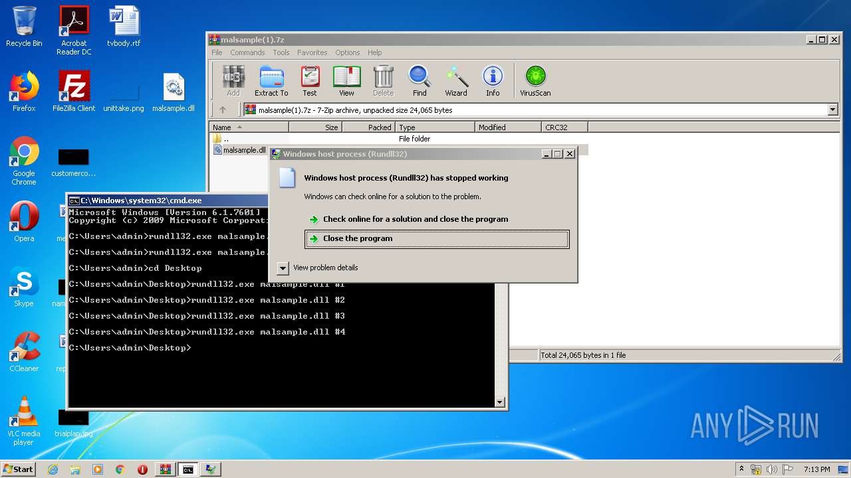This screenshot has height=478, width=851.
Task: Open Recycle Bin desktop icon
Action: [24, 27]
